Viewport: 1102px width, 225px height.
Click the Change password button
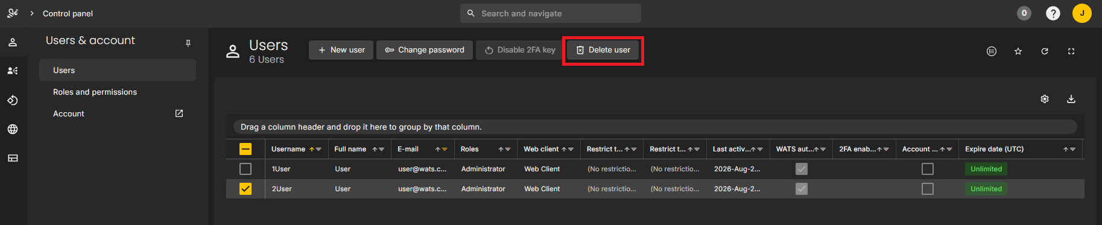click(x=425, y=50)
